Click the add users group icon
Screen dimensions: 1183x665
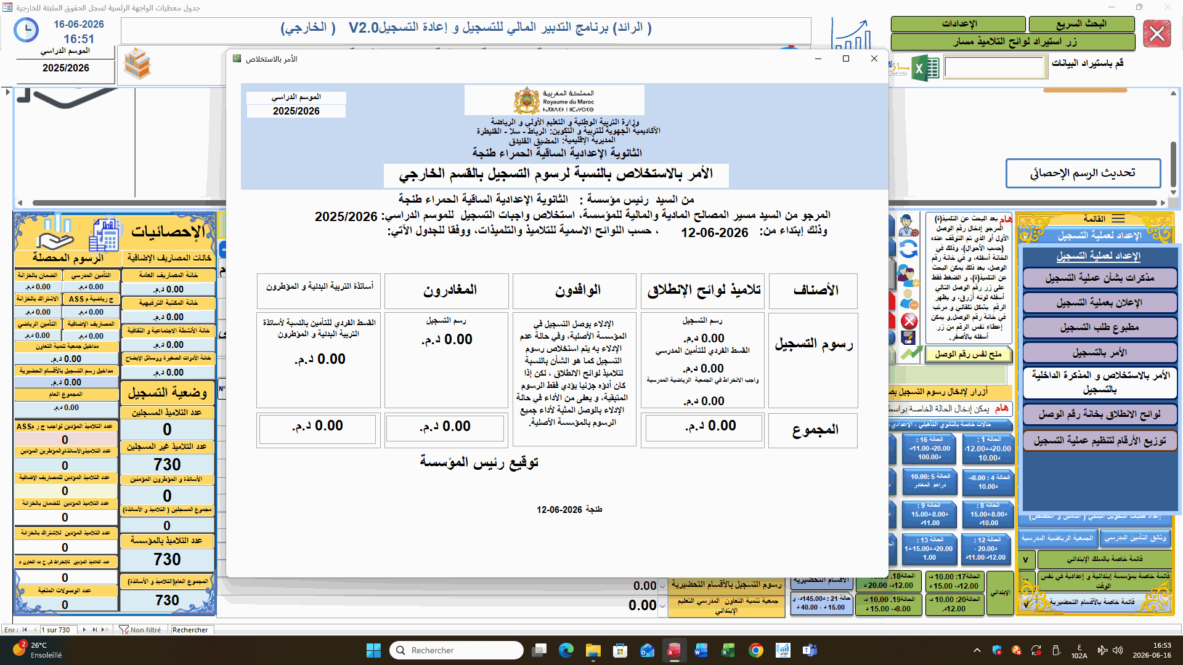click(908, 275)
